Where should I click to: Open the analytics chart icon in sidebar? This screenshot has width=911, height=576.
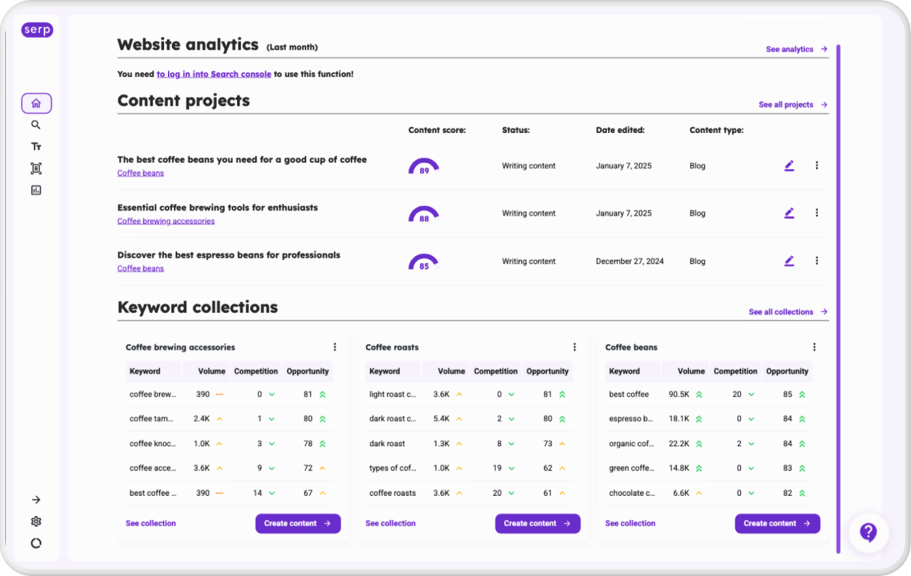click(x=36, y=190)
